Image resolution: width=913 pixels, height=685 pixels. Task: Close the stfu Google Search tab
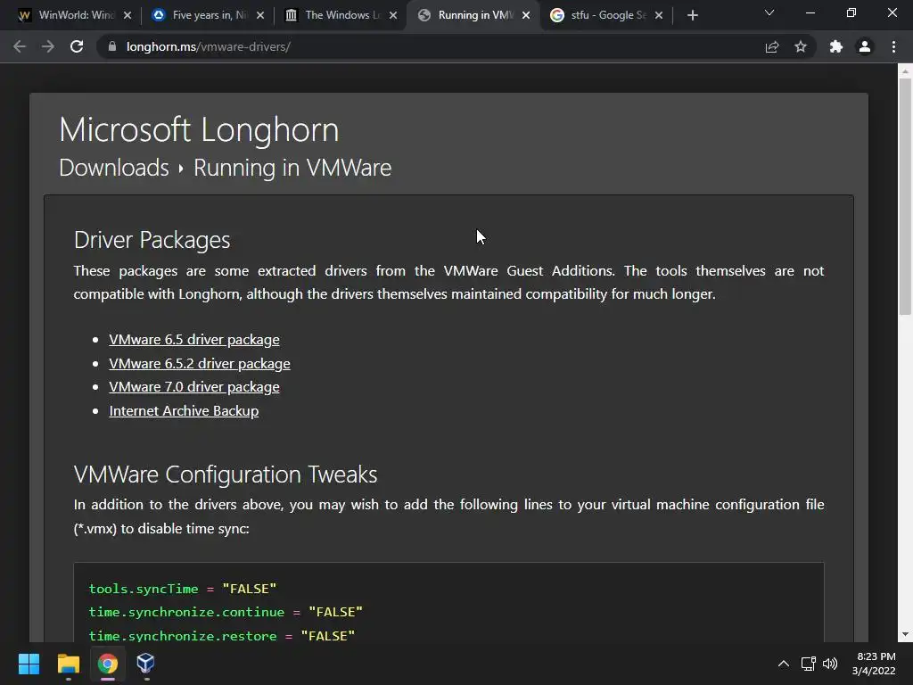click(659, 15)
